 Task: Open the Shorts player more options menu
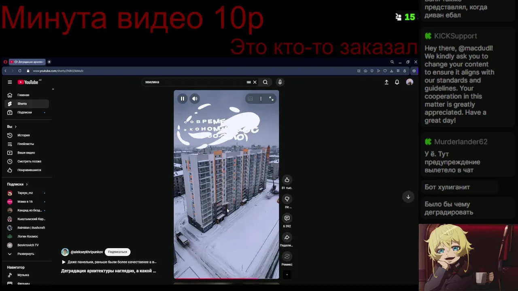pos(261,99)
